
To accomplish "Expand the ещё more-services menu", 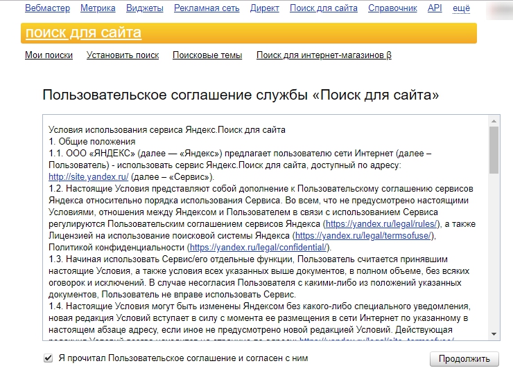I will tap(461, 8).
